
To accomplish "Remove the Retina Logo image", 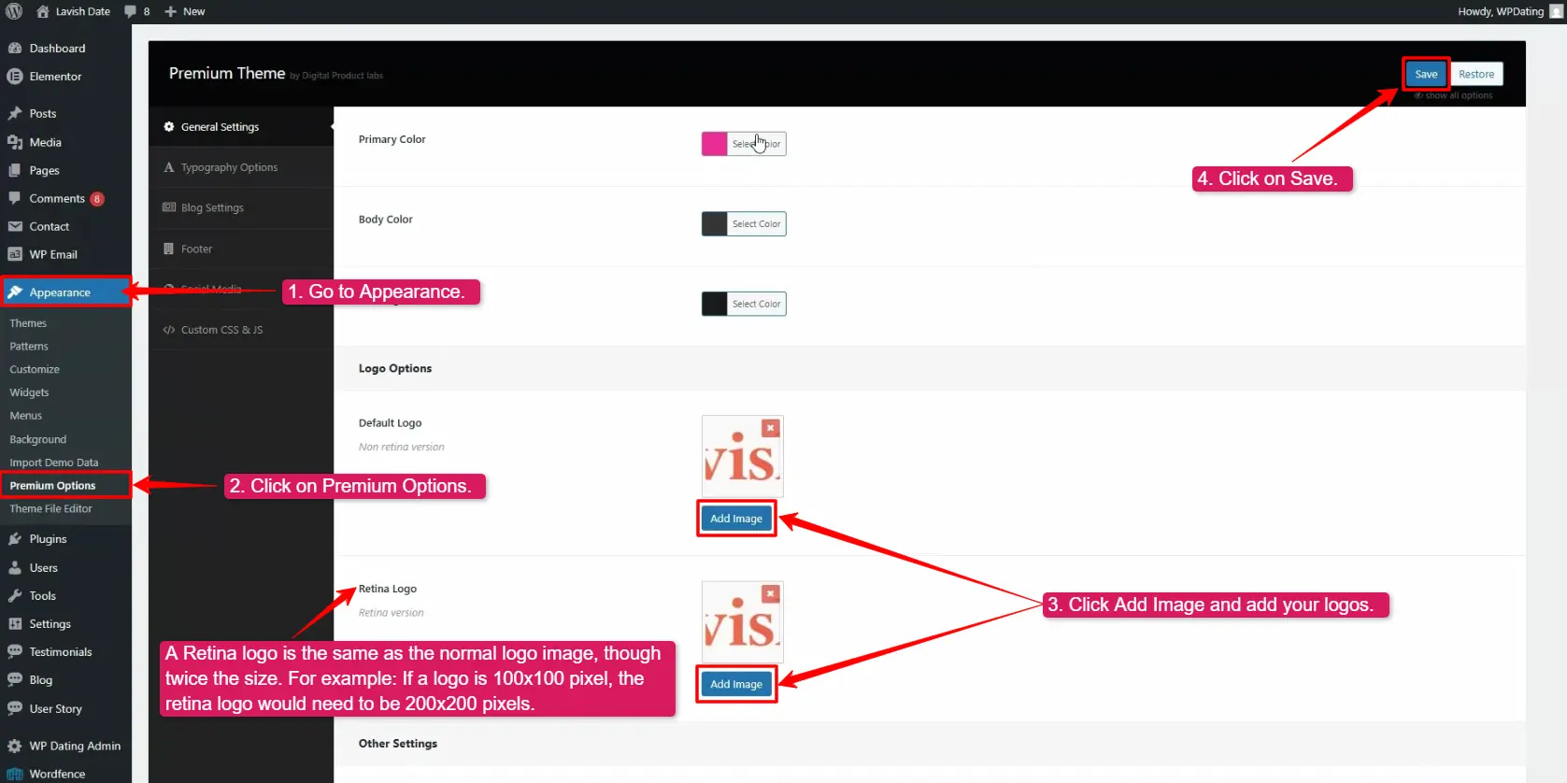I will 770,593.
